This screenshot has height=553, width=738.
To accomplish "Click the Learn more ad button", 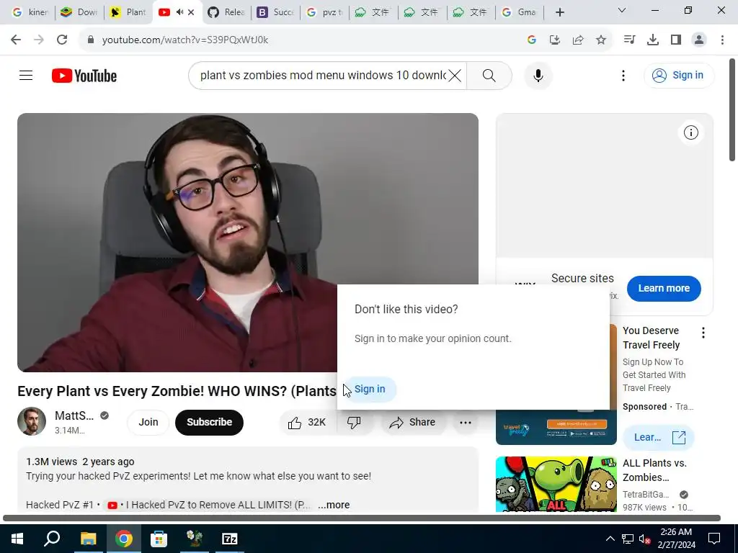I will 664,288.
